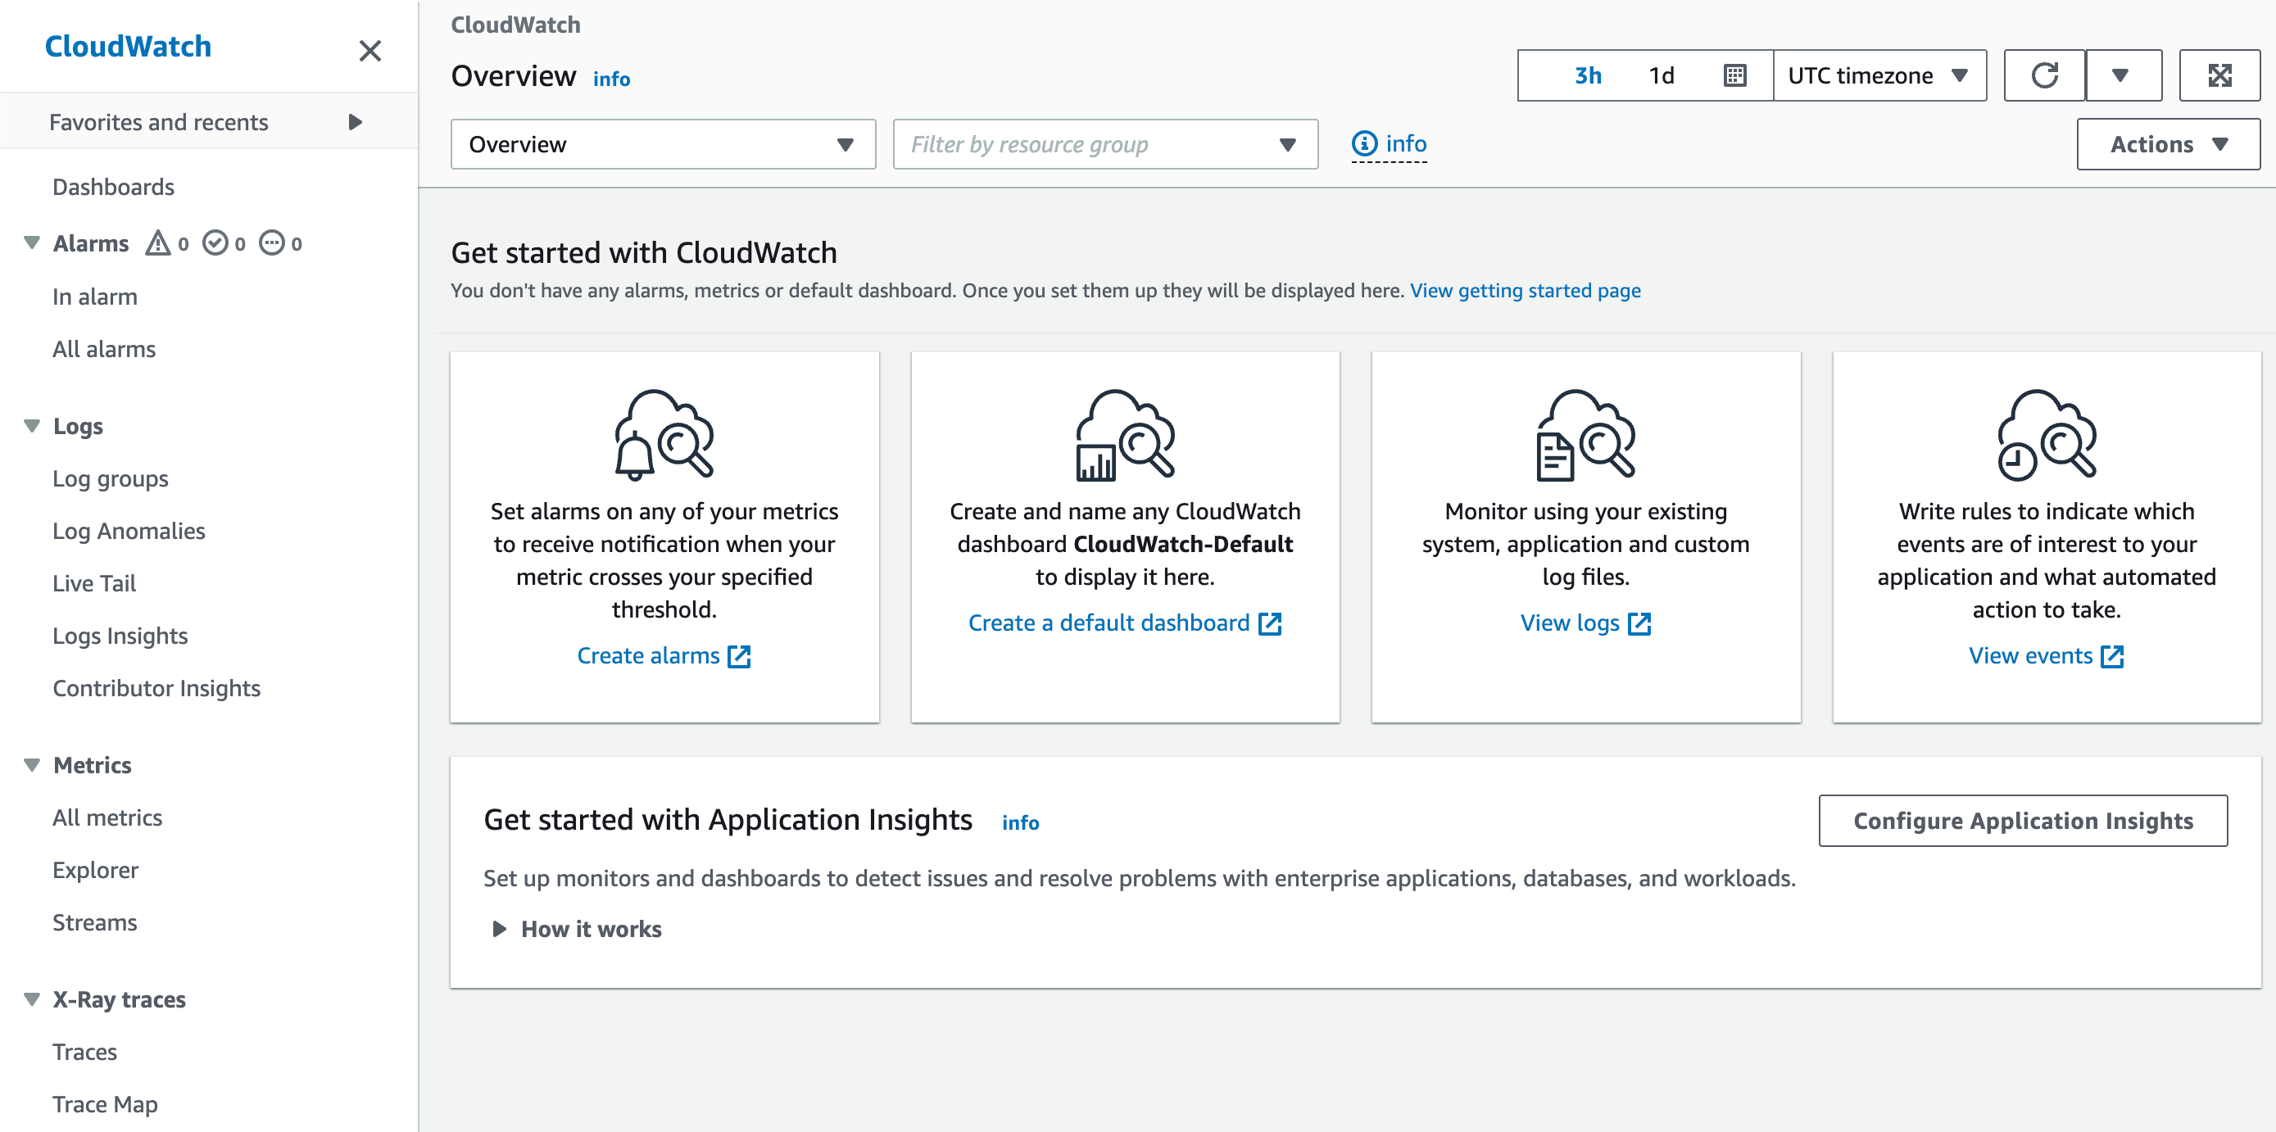The image size is (2276, 1132).
Task: Open All metrics
Action: pyautogui.click(x=107, y=817)
